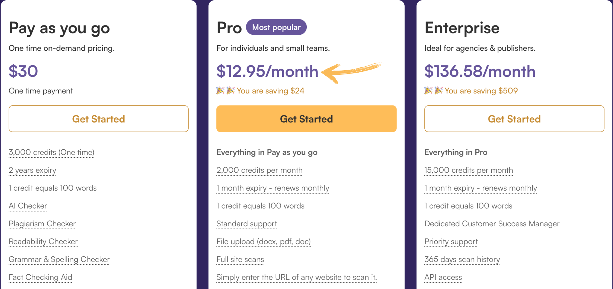The height and width of the screenshot is (289, 613).
Task: Click the party popper emoji beside Pro savings
Action: pos(225,91)
